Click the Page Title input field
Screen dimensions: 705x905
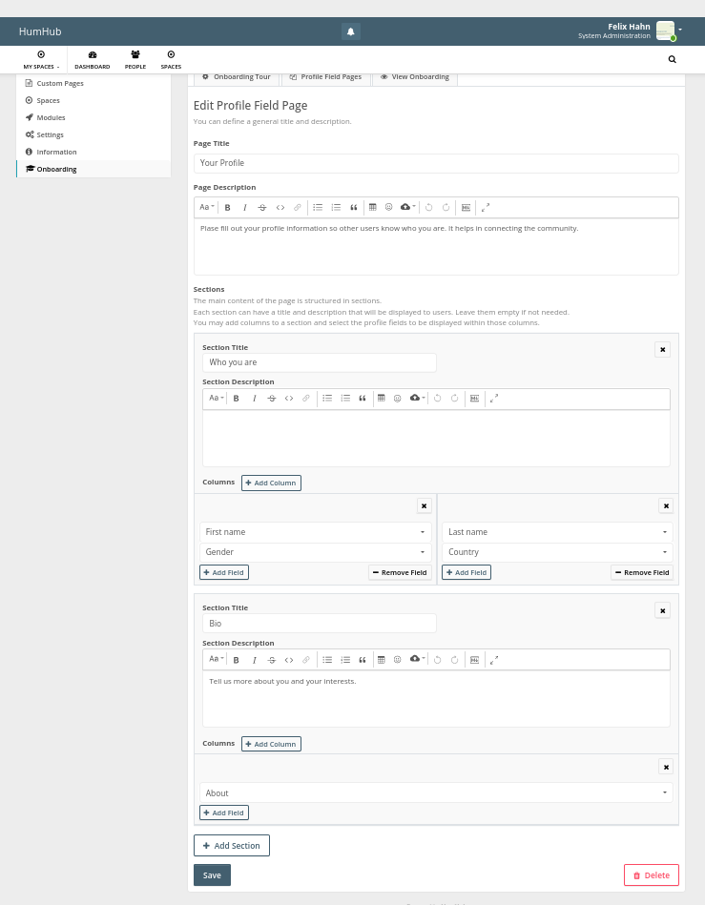pos(436,163)
